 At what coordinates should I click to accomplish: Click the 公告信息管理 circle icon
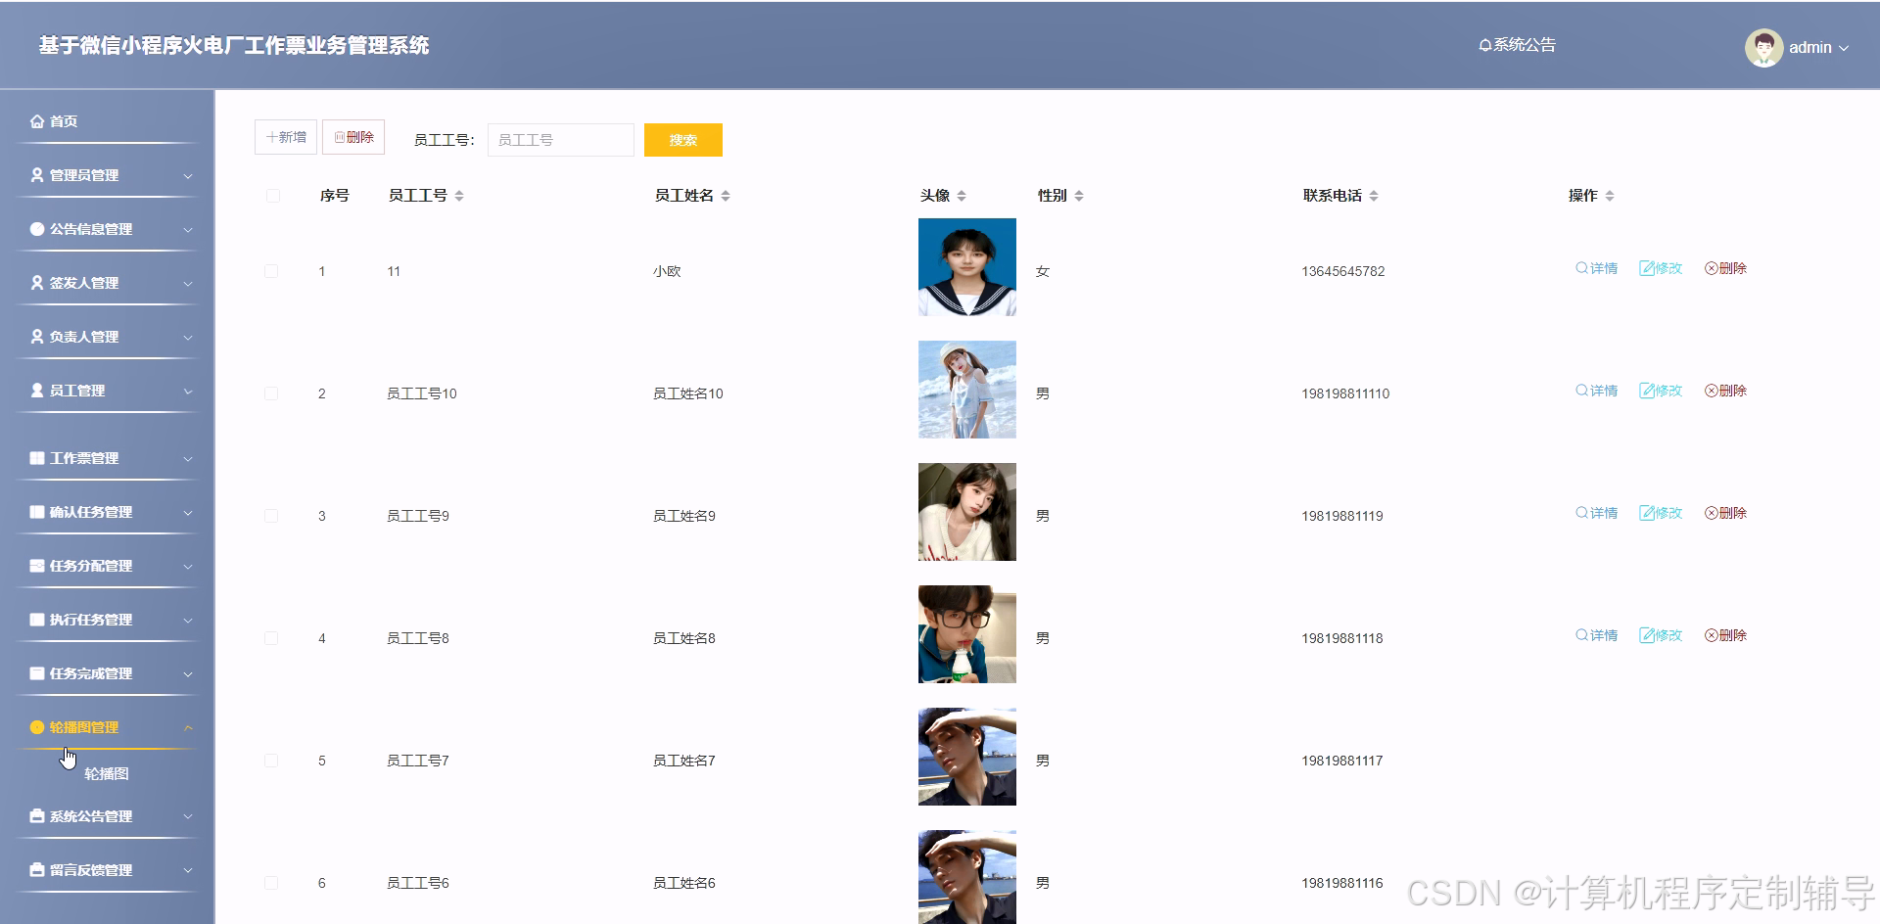coord(37,229)
